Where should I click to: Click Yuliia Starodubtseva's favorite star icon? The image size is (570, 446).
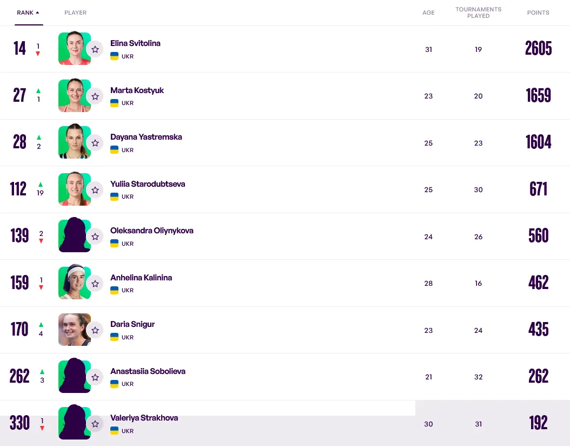coord(95,190)
